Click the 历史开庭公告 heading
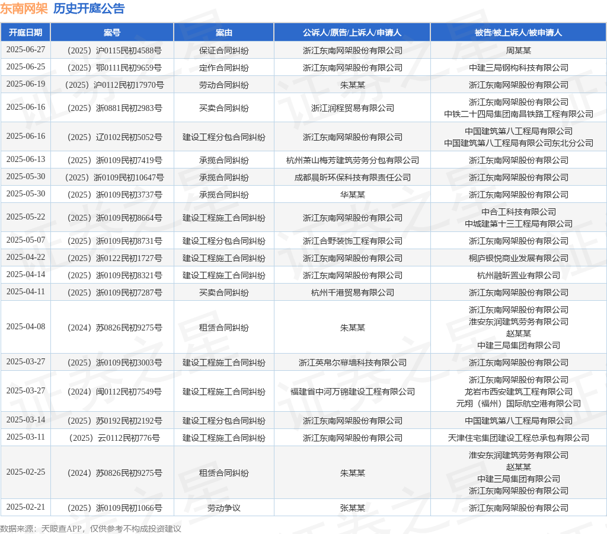Viewport: 607px width, 534px height. tap(89, 8)
